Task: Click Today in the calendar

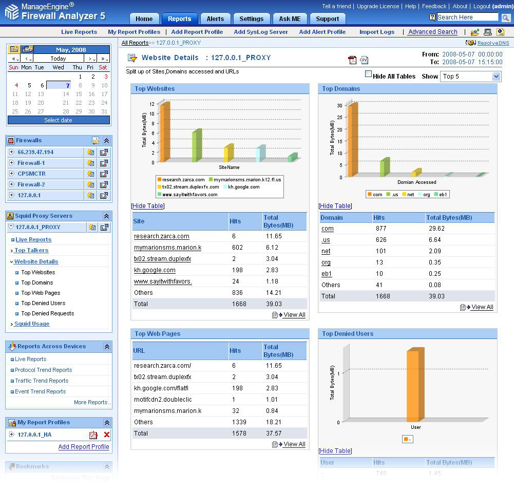Action: coord(59,59)
